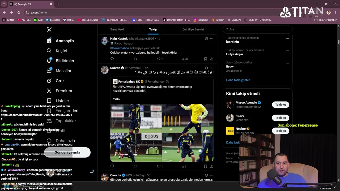This screenshot has width=340, height=191.
Task: Reload the page in Chrome
Action: (x=19, y=12)
